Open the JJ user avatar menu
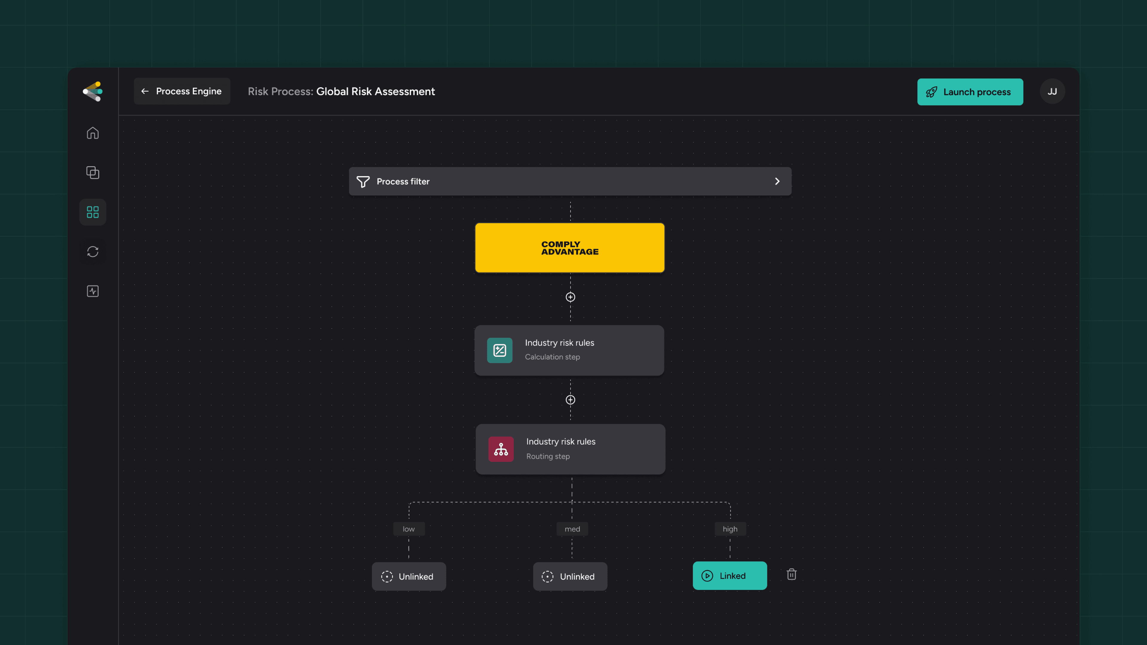The height and width of the screenshot is (645, 1147). [1052, 91]
